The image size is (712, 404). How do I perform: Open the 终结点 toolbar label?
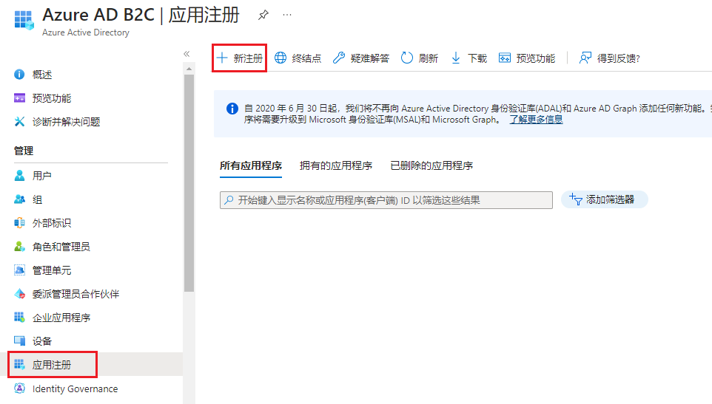pyautogui.click(x=306, y=58)
